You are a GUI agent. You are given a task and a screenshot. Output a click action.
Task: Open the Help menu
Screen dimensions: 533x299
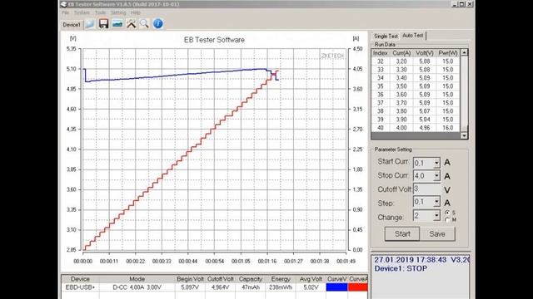point(136,12)
